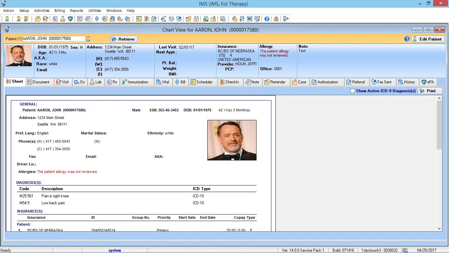Select the Sheet tab
This screenshot has height=253, width=449.
coord(15,82)
